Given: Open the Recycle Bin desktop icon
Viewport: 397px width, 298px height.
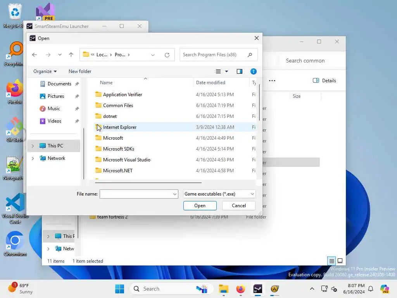Looking at the screenshot, I should (15, 15).
